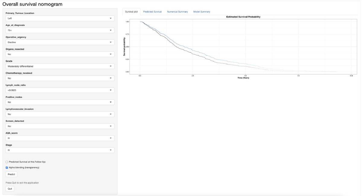Viewport: 362px width, 196px height.
Task: Open the Chemotherapy_received dropdown
Action: tap(60, 78)
